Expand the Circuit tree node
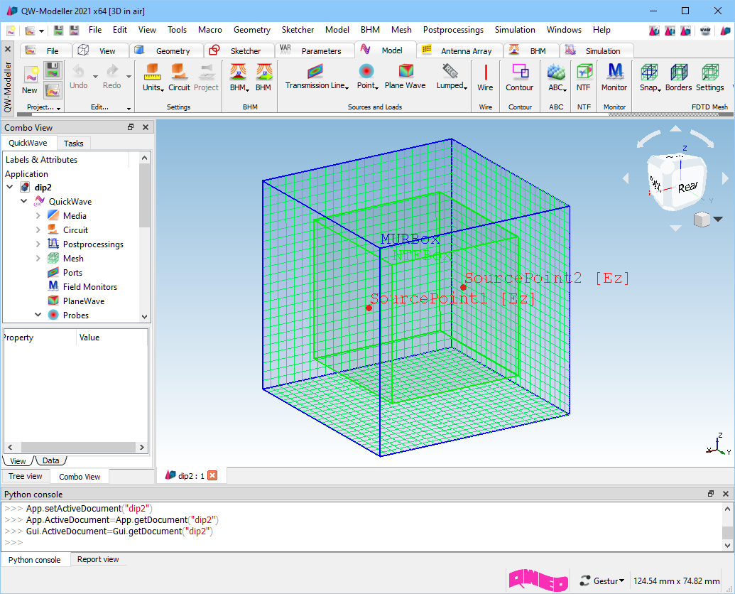 pyautogui.click(x=38, y=229)
